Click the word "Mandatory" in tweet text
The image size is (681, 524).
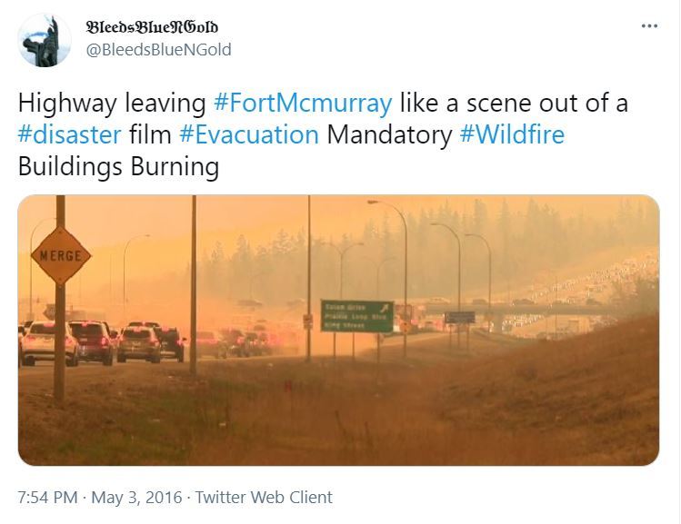(x=389, y=134)
